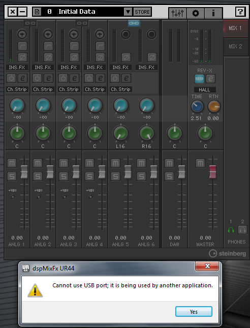250x328 pixels.
Task: Invert phase on ANLG 1 channel
Action: (x=22, y=57)
